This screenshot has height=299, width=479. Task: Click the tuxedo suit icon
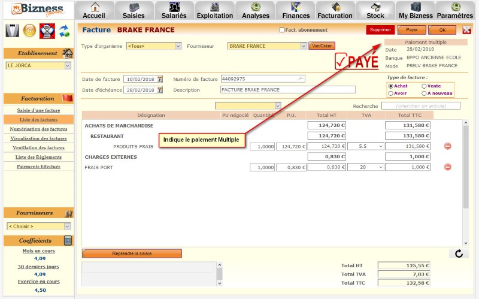coord(12,31)
